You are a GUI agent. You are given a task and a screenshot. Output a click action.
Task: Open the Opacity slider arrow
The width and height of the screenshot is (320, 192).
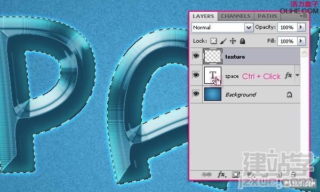[301, 27]
